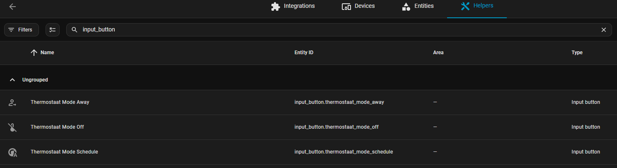Screen dimensions: 617x168
Task: Enter selection mode via checklist icon
Action: tap(53, 30)
